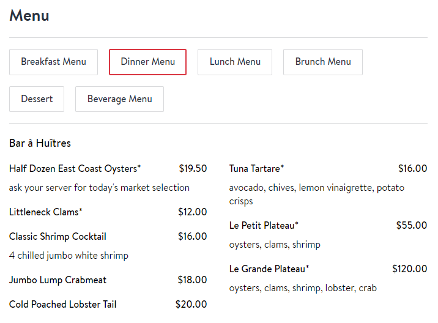Click Cold Poached Lobster Tail
The image size is (438, 323).
[62, 304]
